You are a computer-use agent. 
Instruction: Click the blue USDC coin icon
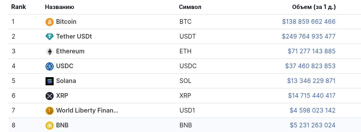pyautogui.click(x=50, y=66)
